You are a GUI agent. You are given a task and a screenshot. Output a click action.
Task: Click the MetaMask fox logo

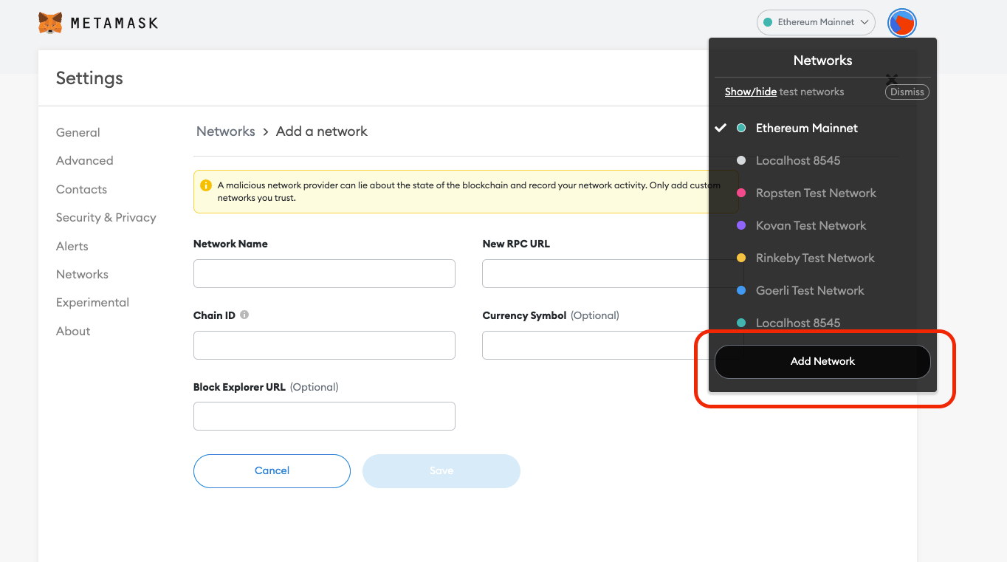[50, 23]
